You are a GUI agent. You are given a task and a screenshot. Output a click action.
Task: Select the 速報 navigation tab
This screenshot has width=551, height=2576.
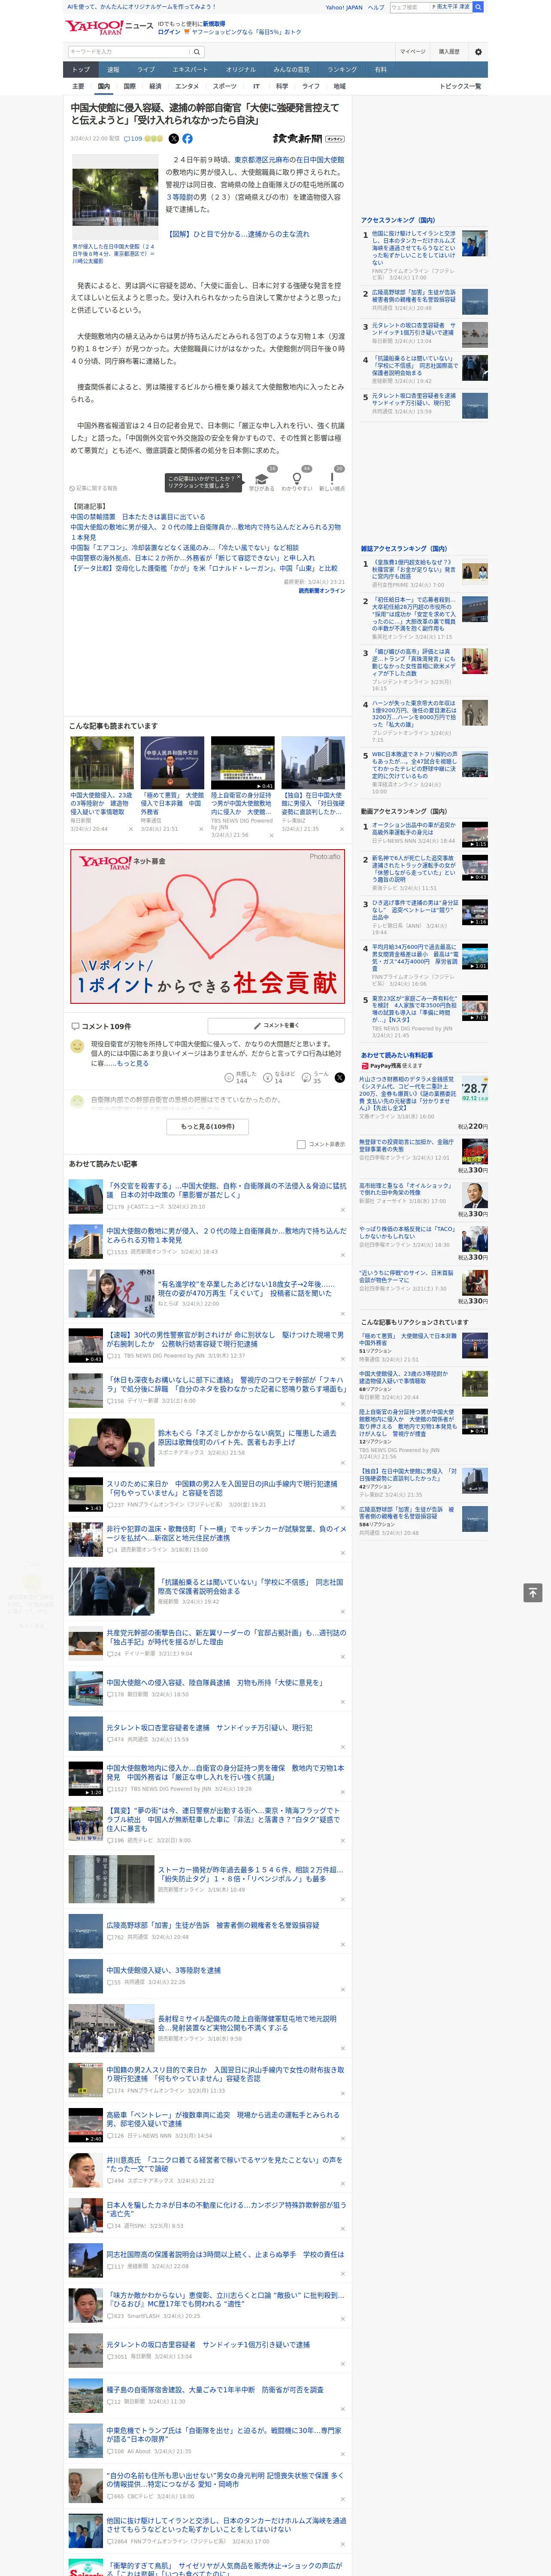[113, 70]
